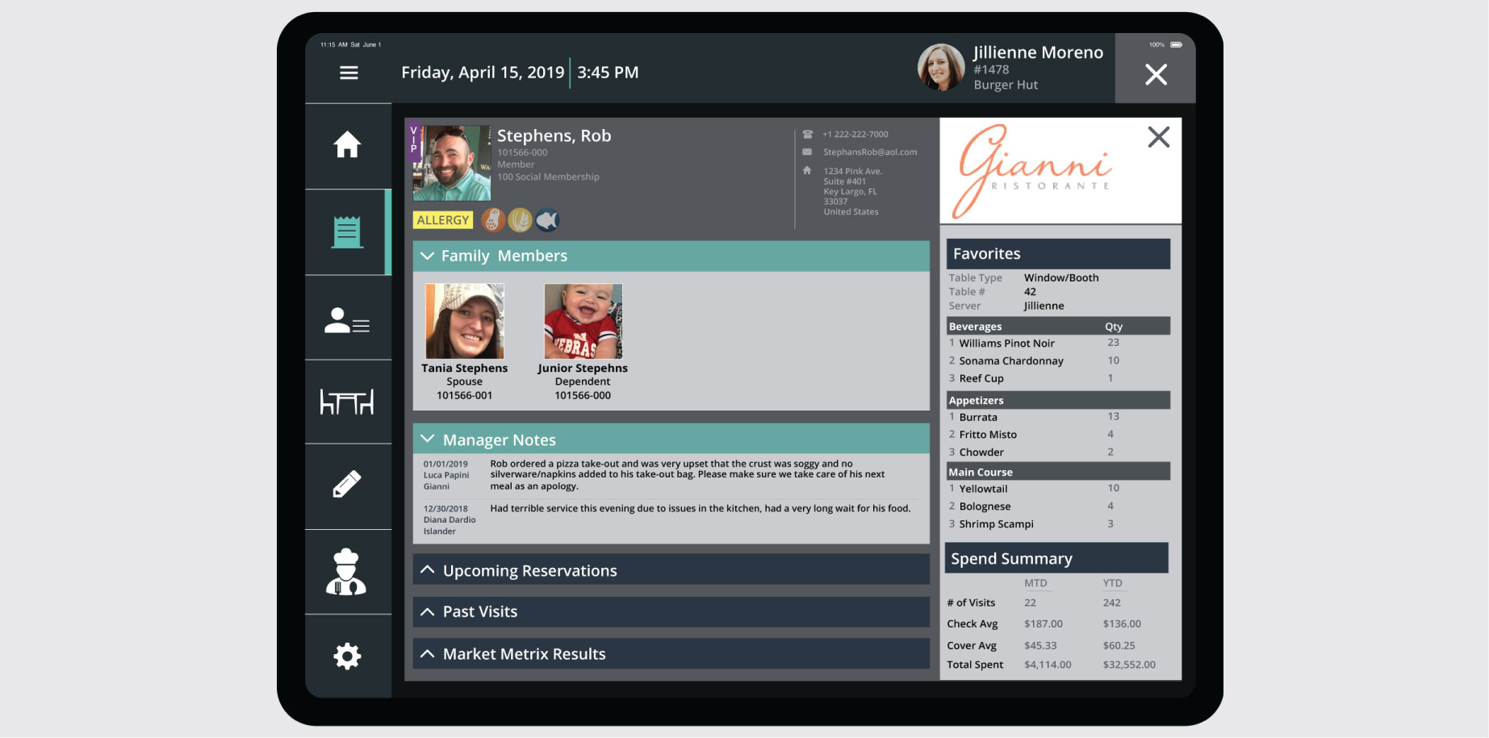
Task: Open the hamburger menu
Action: pos(349,73)
